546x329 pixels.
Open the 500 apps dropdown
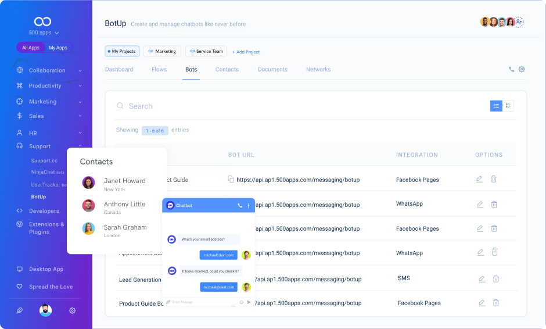click(44, 33)
